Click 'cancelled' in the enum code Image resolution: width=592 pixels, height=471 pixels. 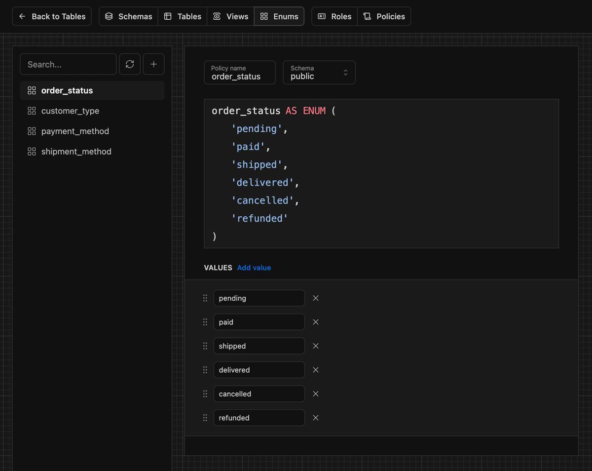262,200
